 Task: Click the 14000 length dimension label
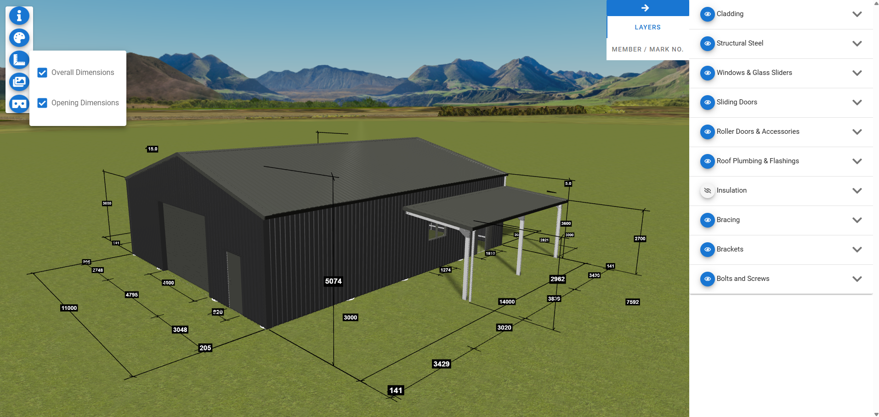click(507, 302)
